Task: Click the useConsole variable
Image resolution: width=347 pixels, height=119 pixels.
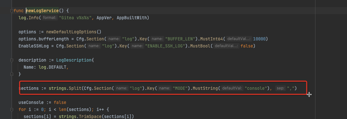Action: (x=31, y=102)
